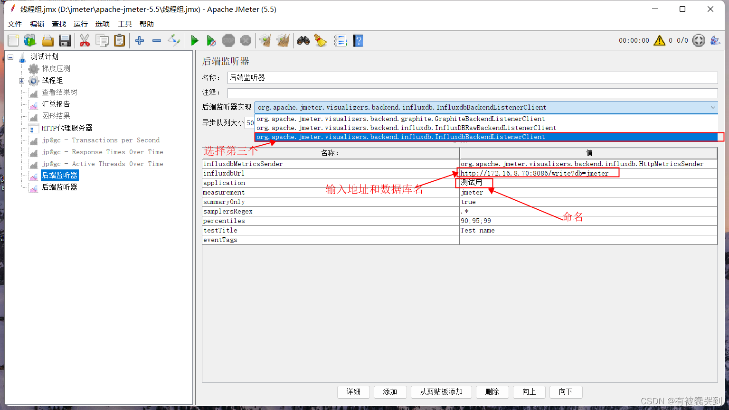Click the remote engine status icon

[x=699, y=41]
